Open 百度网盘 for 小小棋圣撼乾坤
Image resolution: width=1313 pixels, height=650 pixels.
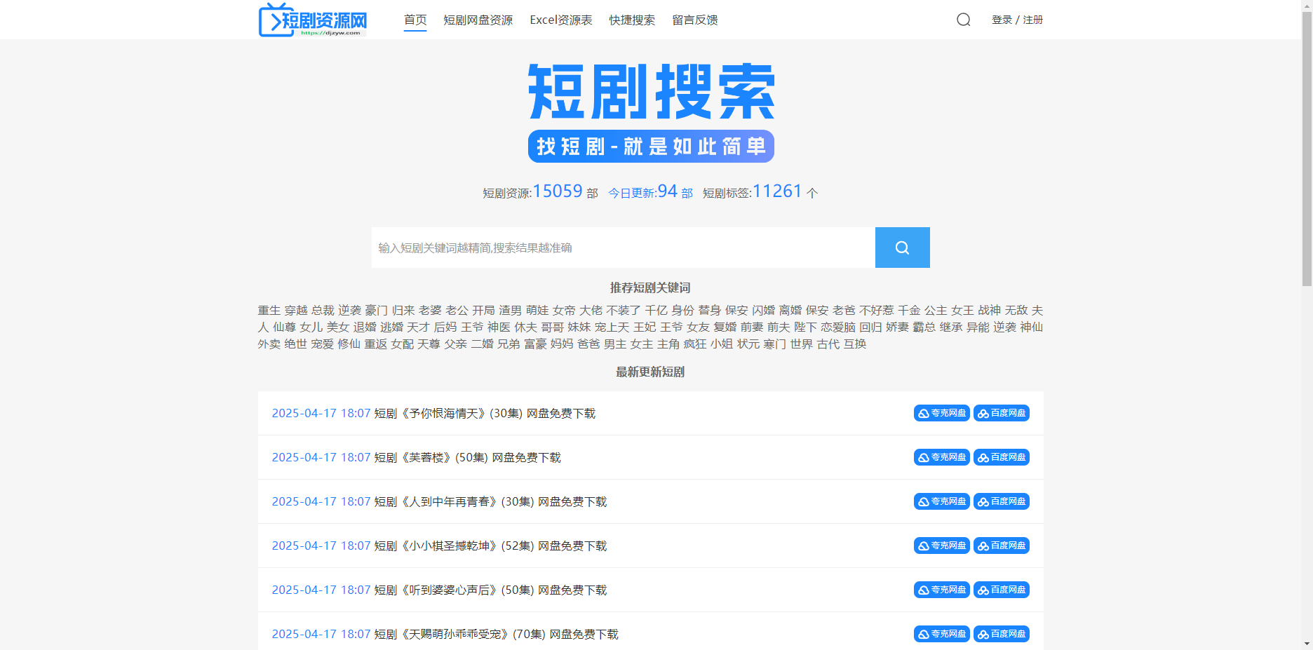tap(1002, 546)
